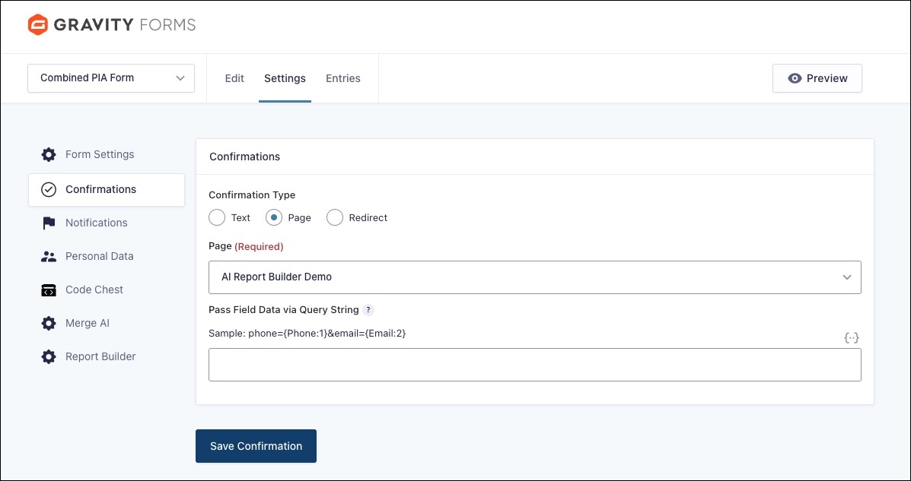The image size is (911, 481).
Task: Click the Preview button
Action: (817, 78)
